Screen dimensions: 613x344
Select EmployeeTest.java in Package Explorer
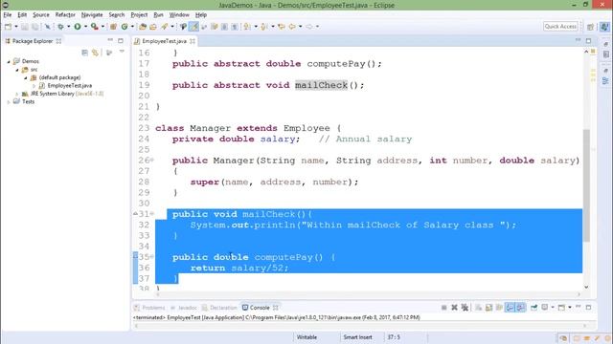click(x=70, y=85)
